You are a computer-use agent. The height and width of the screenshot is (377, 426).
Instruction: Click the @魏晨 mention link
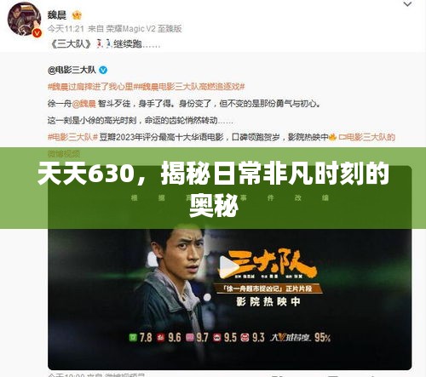[84, 104]
